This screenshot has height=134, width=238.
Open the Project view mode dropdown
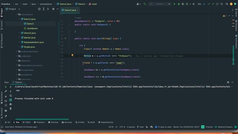(x=19, y=9)
